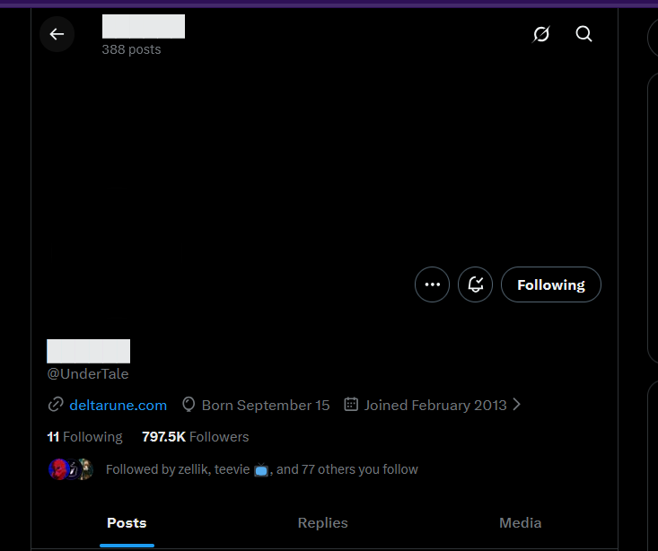Image resolution: width=658 pixels, height=551 pixels.
Task: View followers you know: zellik, teevie
Action: pos(262,469)
